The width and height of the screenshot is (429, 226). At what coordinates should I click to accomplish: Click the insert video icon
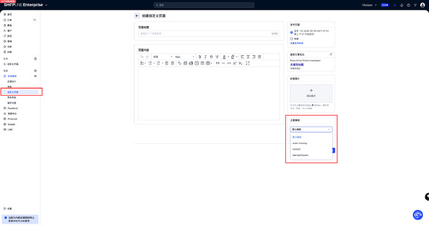196,63
